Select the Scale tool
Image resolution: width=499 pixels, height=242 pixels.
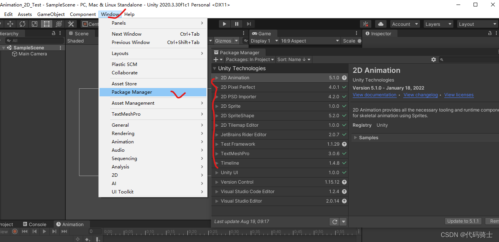coord(35,24)
